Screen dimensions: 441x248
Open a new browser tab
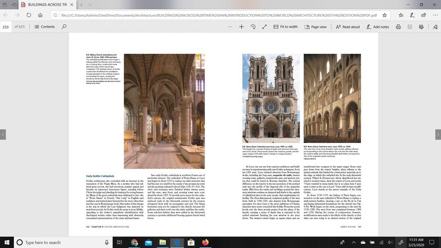click(81, 4)
